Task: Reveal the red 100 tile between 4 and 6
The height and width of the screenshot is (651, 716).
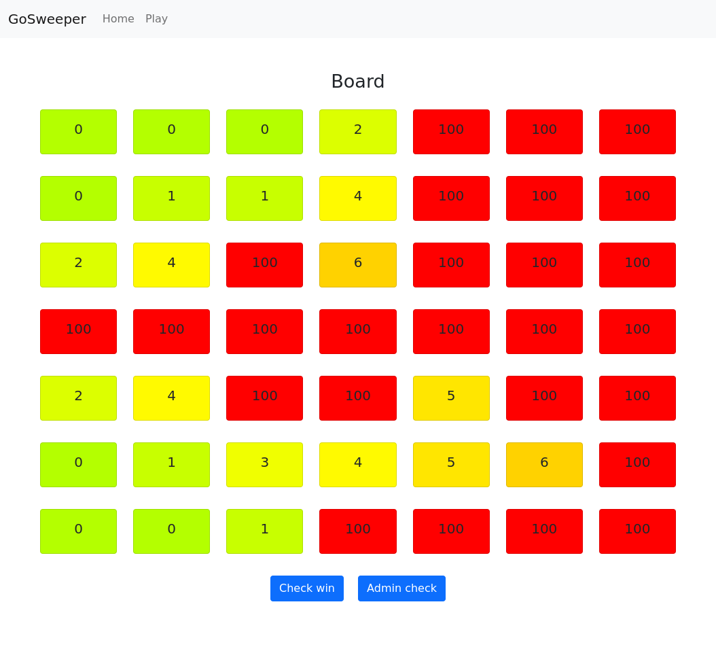Action: 264,265
